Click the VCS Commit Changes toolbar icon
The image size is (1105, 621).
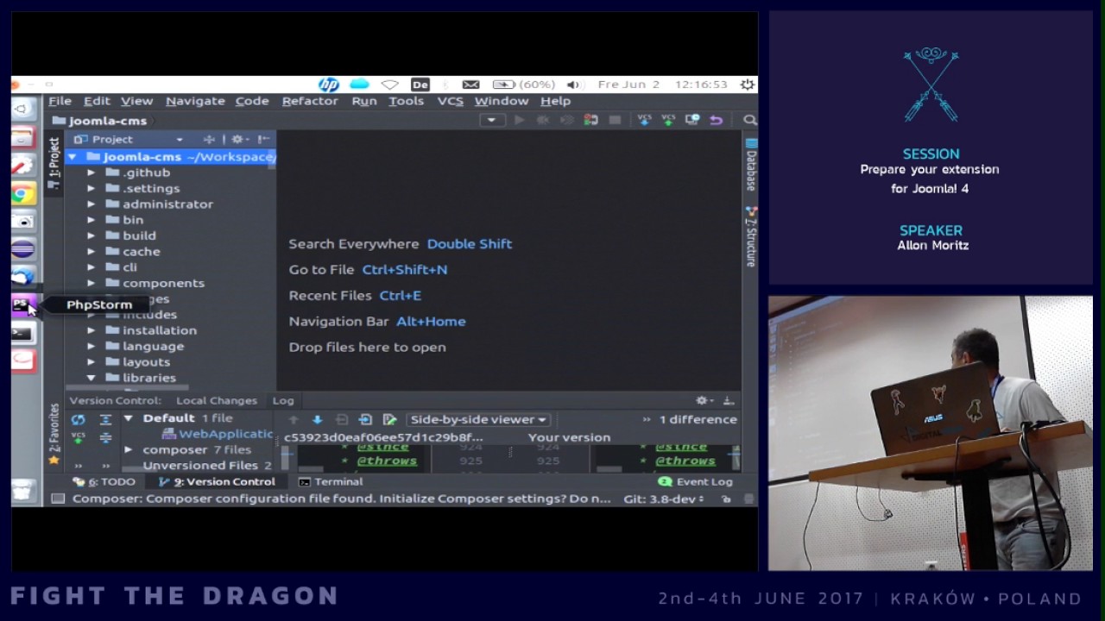(668, 120)
